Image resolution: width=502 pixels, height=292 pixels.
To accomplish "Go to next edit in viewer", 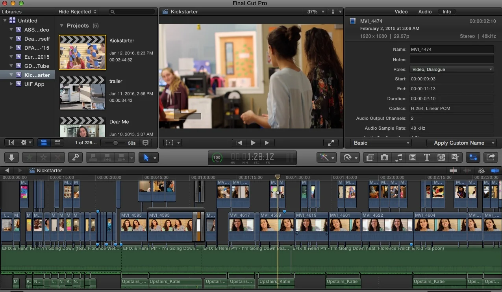I will coord(267,143).
